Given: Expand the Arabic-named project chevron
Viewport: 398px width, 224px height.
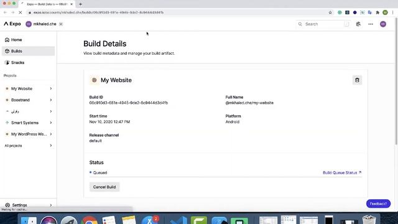Looking at the screenshot, I should coord(51,111).
